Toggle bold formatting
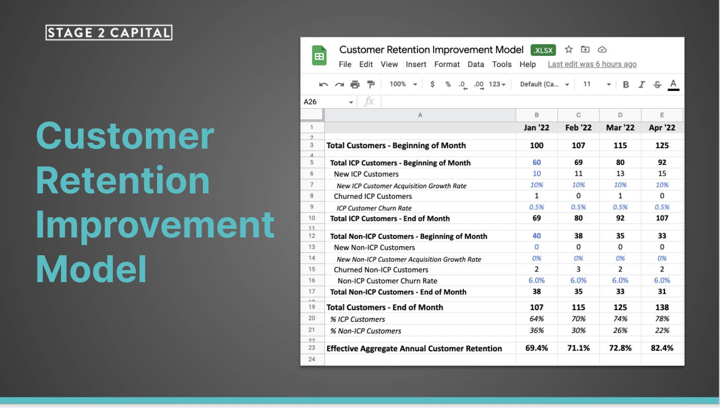The width and height of the screenshot is (720, 408). pyautogui.click(x=626, y=85)
